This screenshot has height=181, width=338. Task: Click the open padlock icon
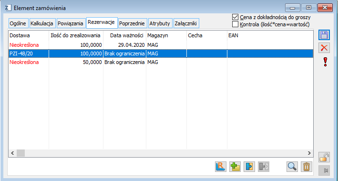[324, 157]
